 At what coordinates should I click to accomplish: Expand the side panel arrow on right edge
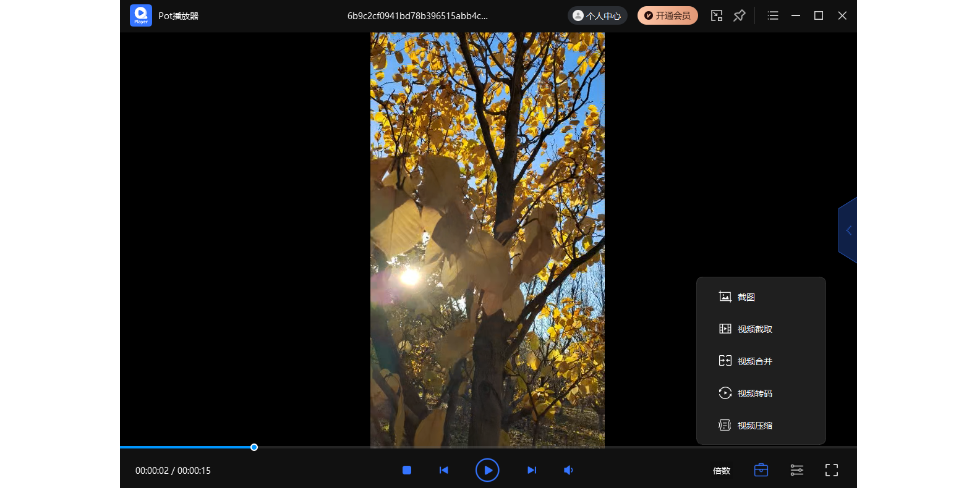[x=848, y=230]
